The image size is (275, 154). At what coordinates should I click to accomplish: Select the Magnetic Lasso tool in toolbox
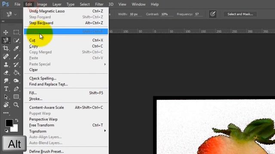click(x=6, y=40)
